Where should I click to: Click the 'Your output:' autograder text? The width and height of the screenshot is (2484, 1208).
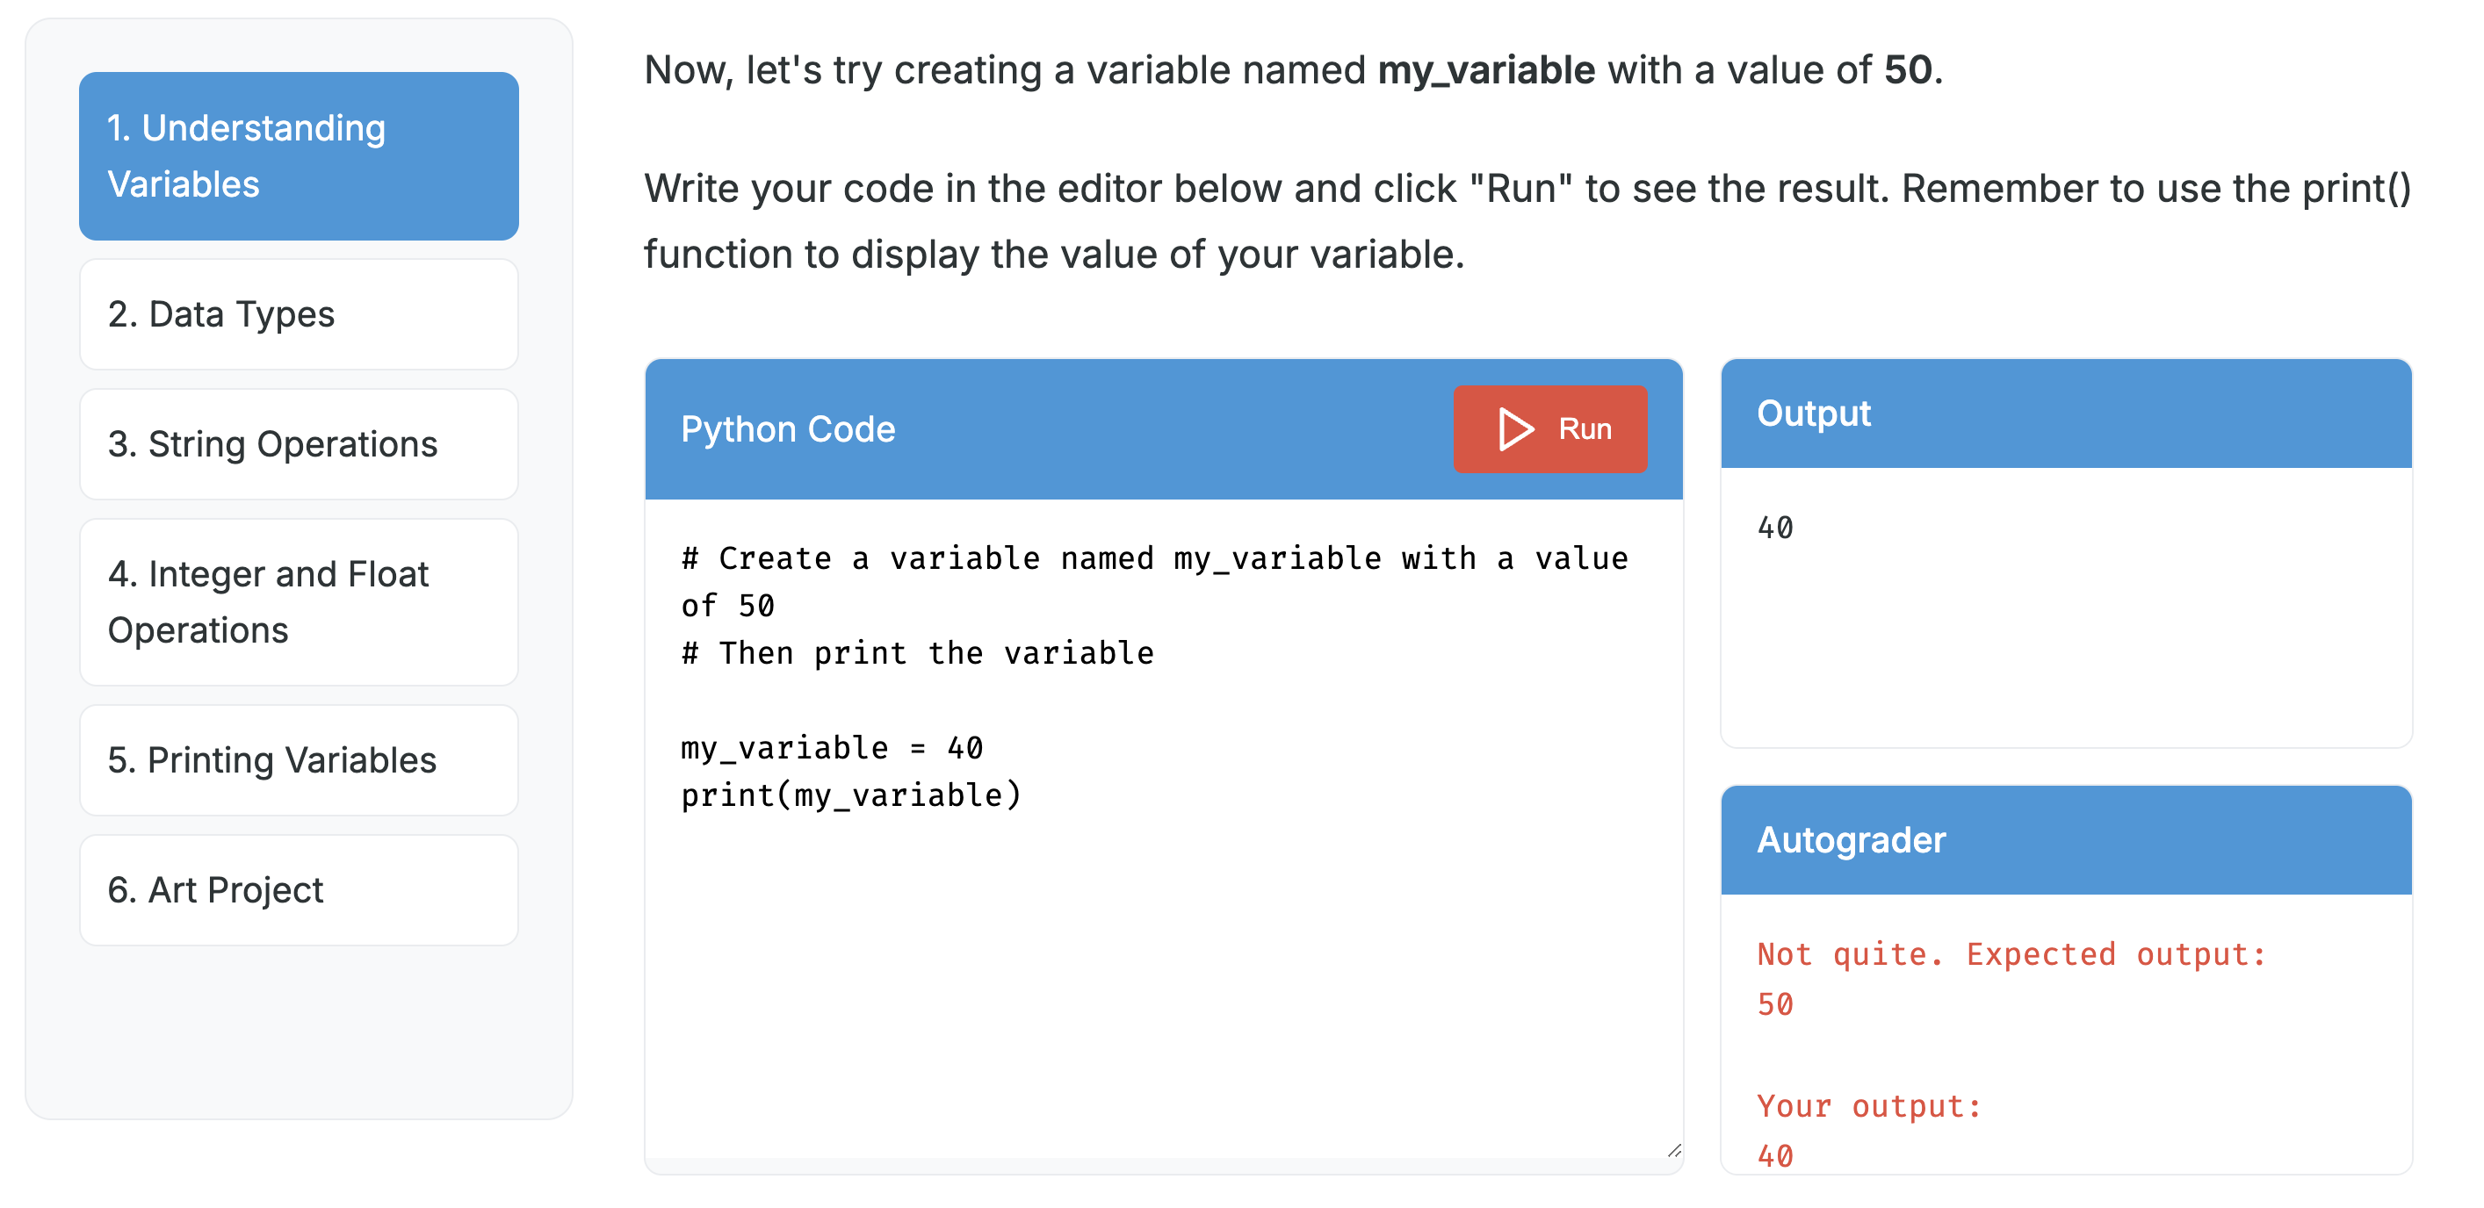tap(1867, 1106)
